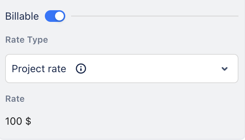Select the Billable label text
245x140 pixels.
(22, 16)
